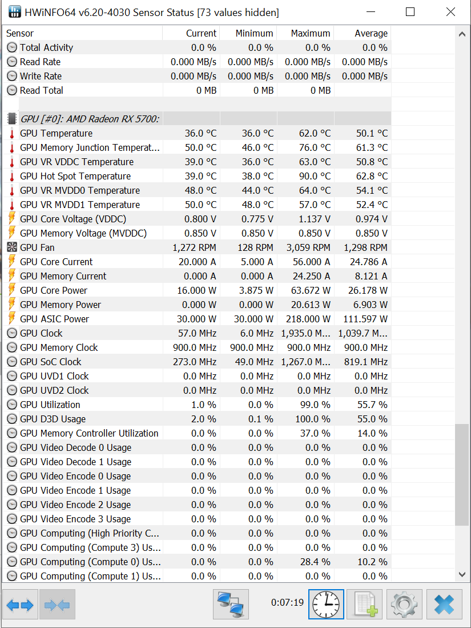Click thermometer icon of GPU Temperature row
Image resolution: width=471 pixels, height=628 pixels.
click(x=12, y=133)
